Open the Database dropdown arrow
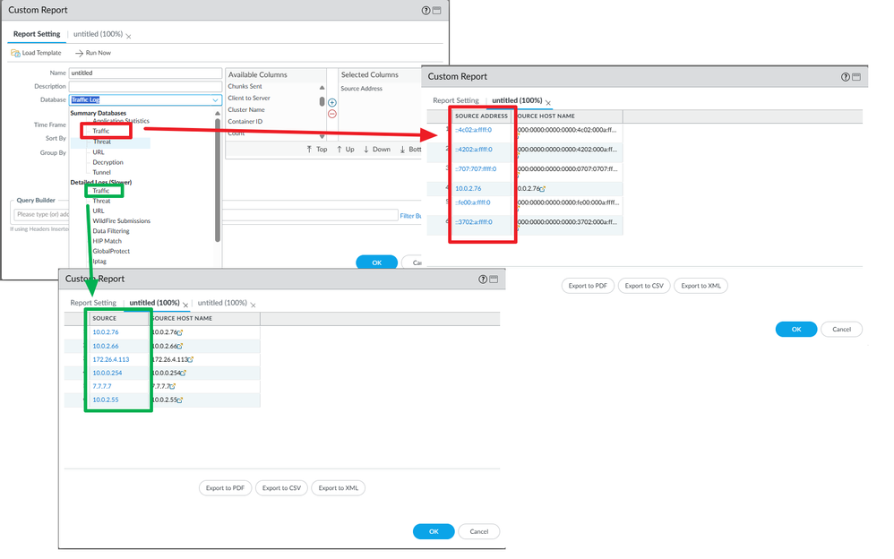The width and height of the screenshot is (894, 559). coord(216,100)
